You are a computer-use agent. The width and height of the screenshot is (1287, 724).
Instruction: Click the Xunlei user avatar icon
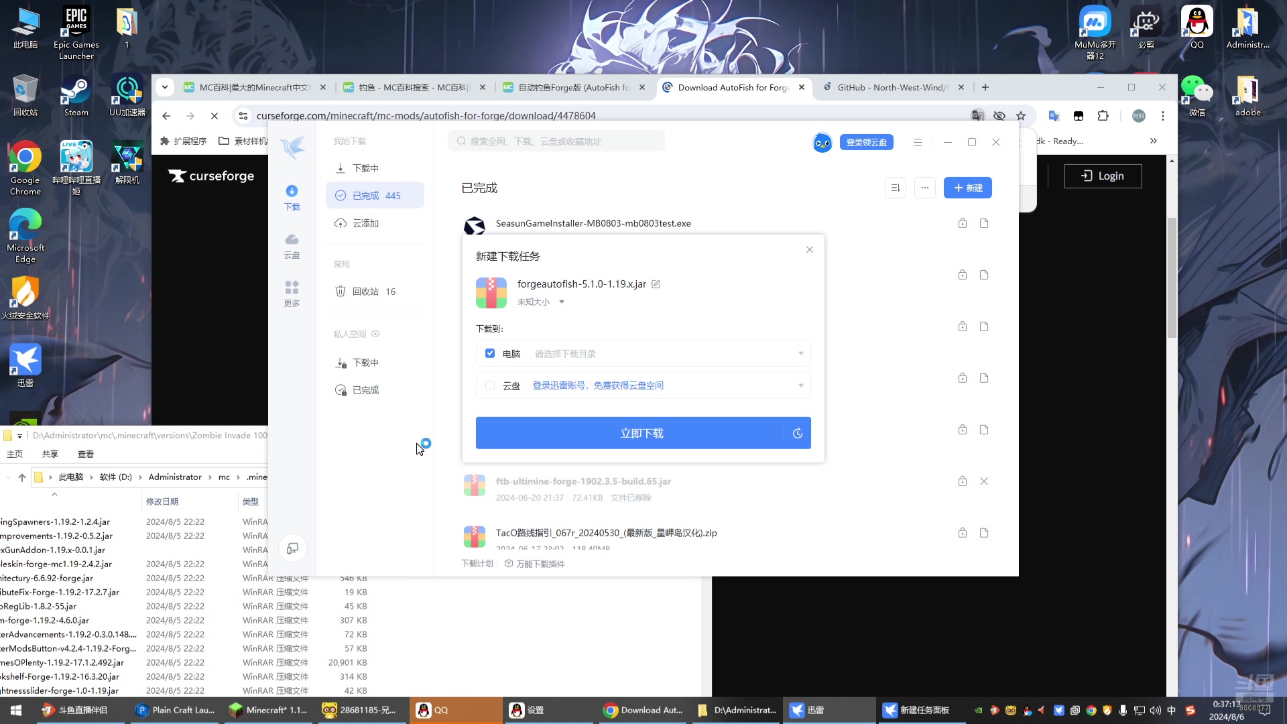(822, 142)
